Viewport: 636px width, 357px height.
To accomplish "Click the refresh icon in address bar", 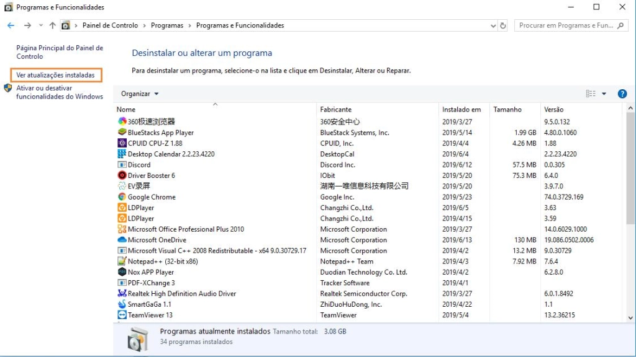I will point(503,25).
